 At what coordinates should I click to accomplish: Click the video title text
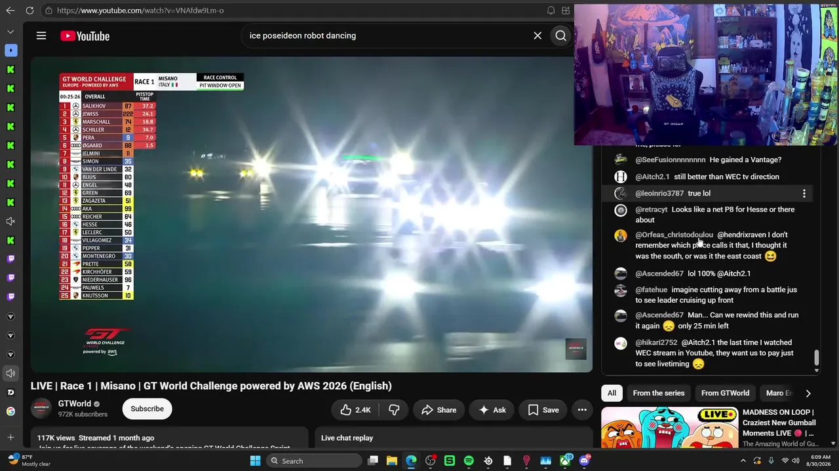tap(211, 386)
